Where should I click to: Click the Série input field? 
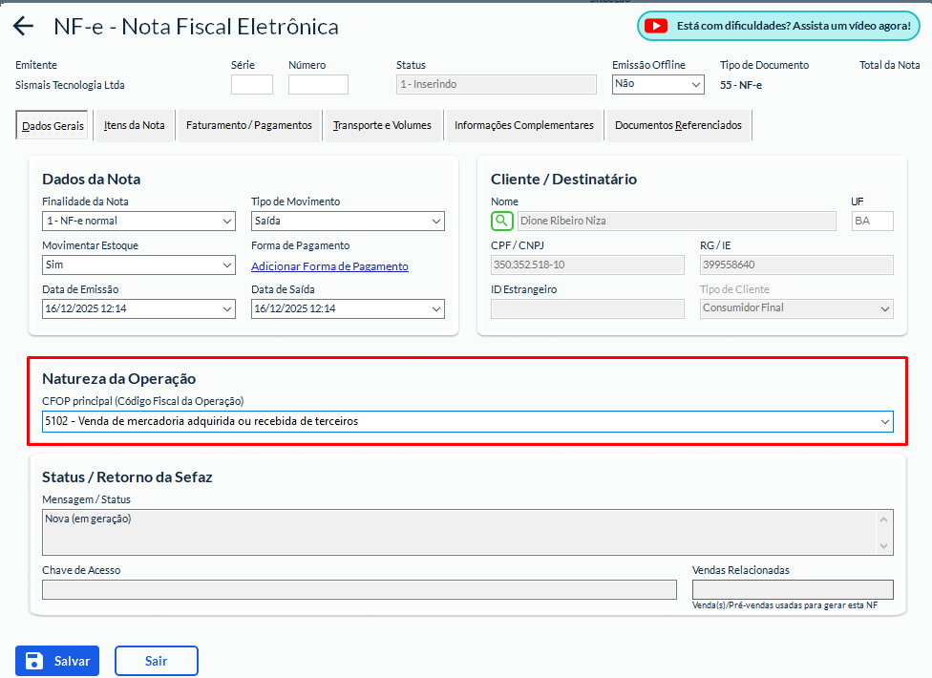(251, 84)
